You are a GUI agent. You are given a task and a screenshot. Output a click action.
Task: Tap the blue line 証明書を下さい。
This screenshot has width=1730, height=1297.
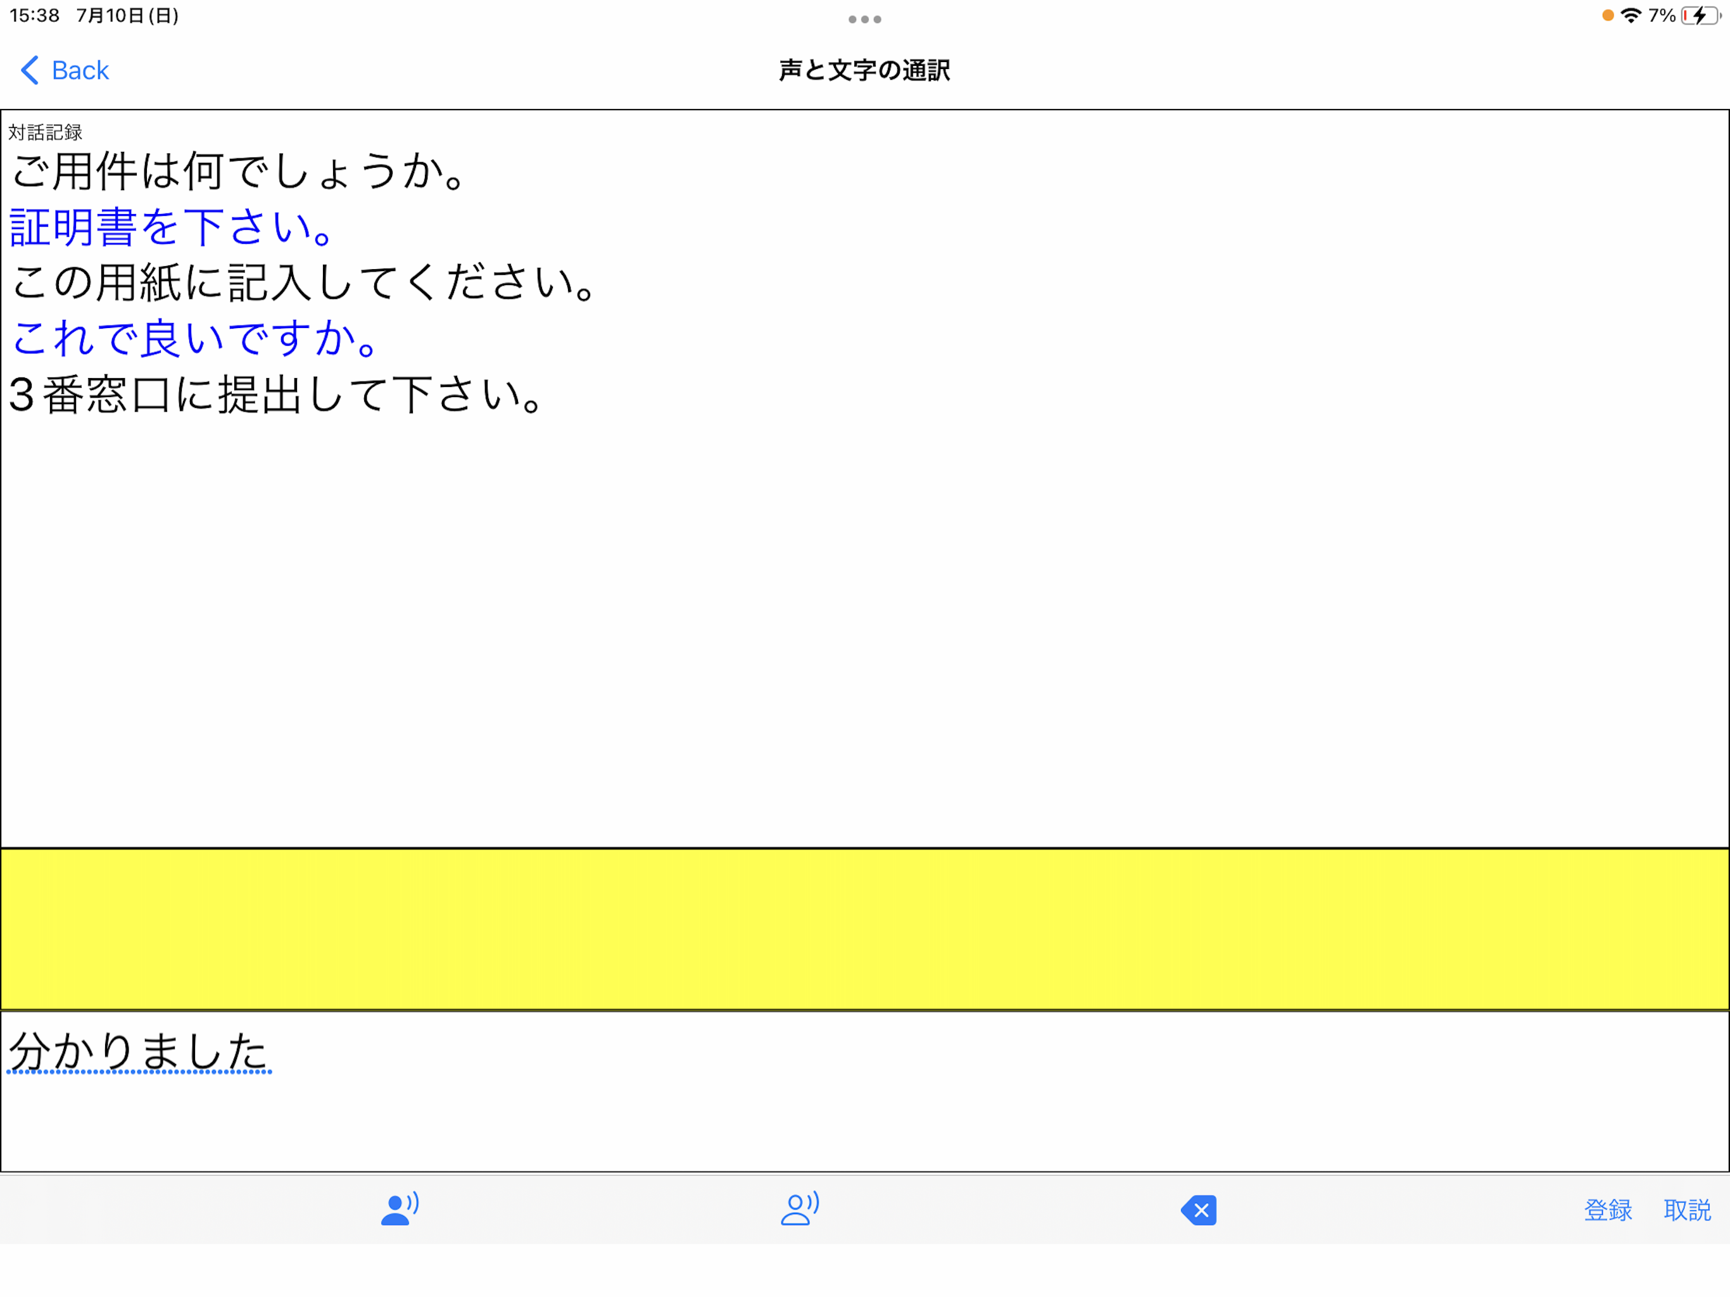click(x=172, y=227)
